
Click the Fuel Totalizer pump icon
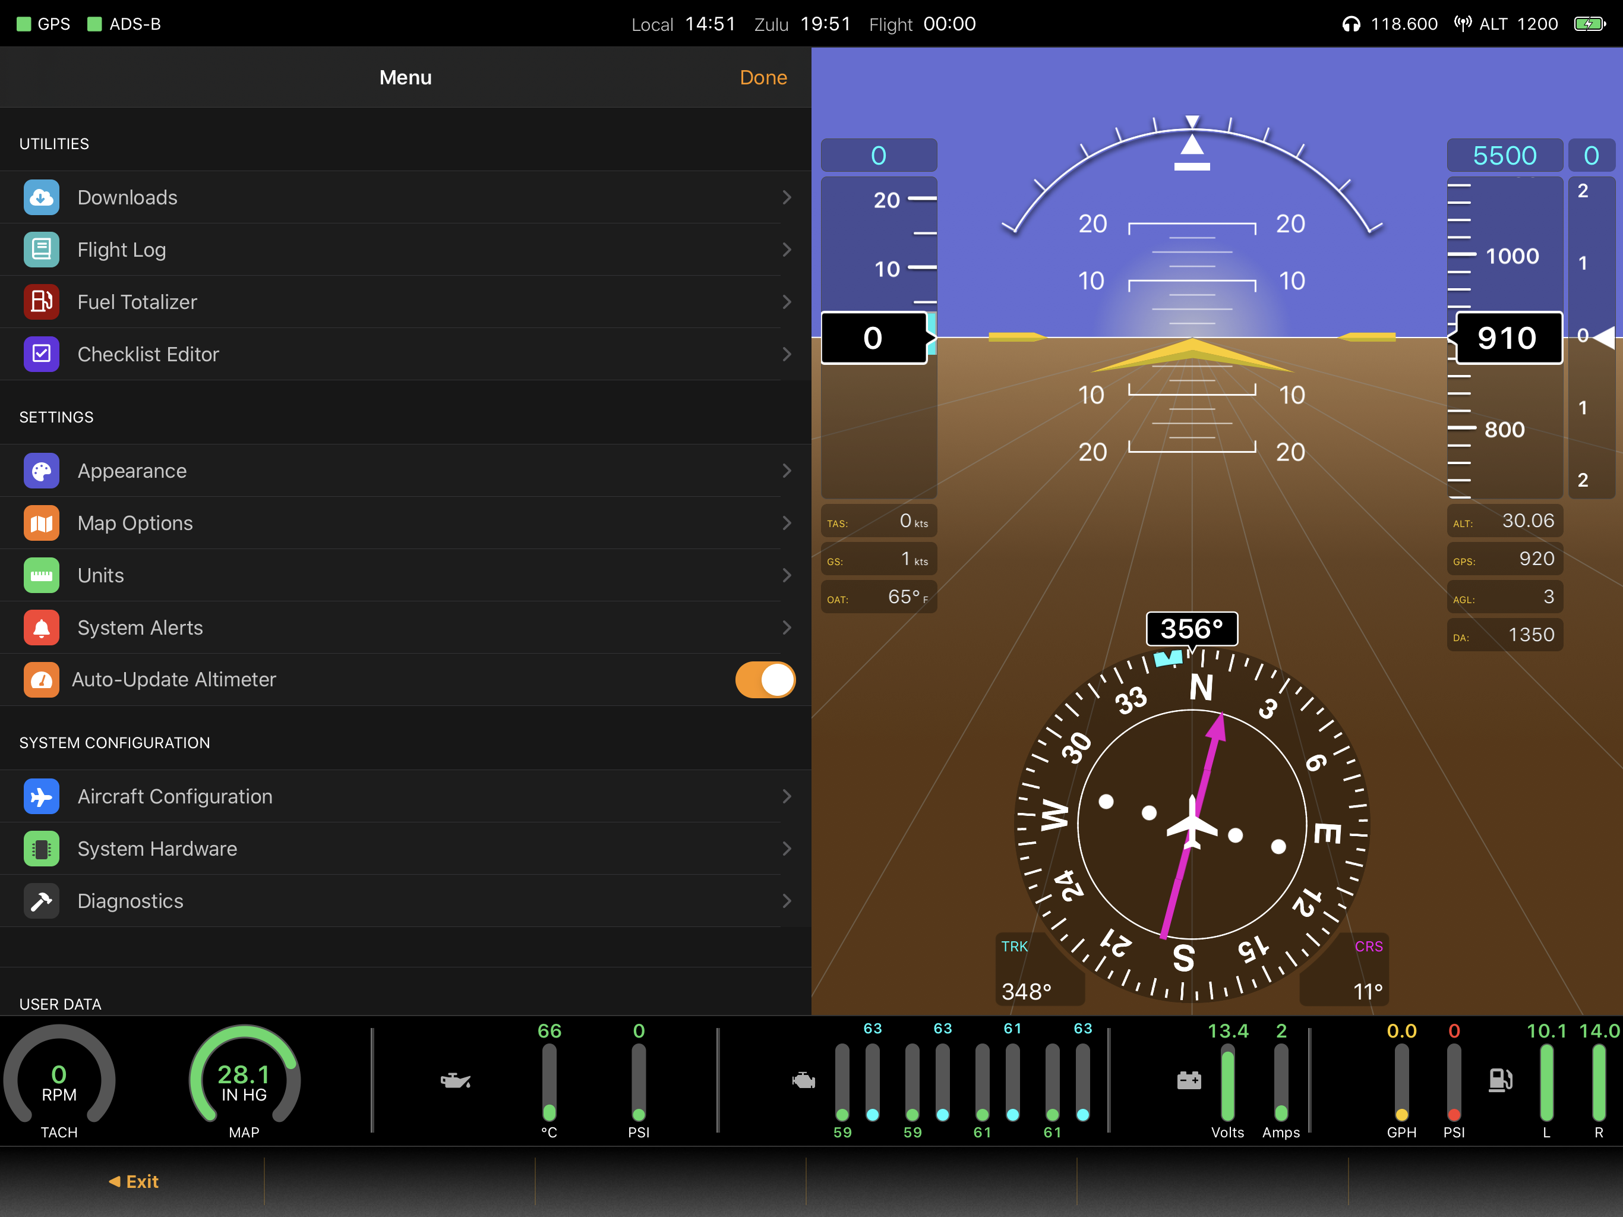pyautogui.click(x=42, y=302)
